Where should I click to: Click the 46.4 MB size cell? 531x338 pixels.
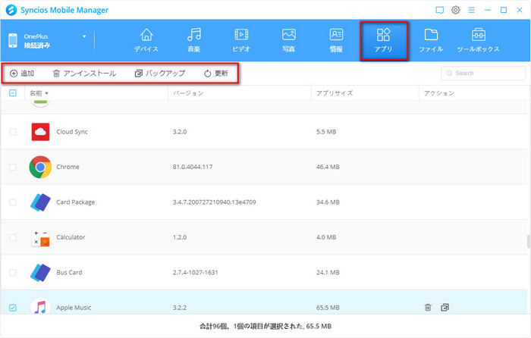(328, 167)
